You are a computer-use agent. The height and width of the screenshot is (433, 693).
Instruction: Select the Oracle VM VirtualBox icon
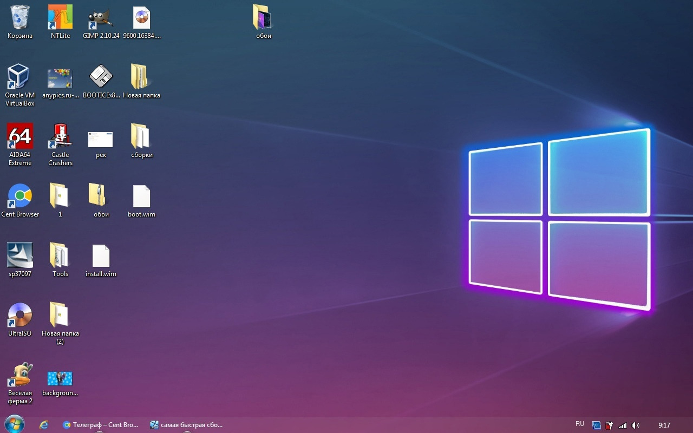coord(20,77)
